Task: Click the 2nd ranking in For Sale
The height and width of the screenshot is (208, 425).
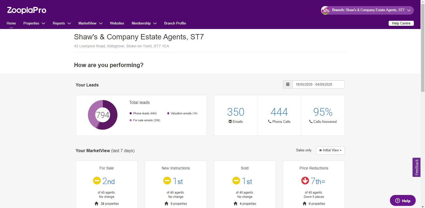Action: [x=109, y=181]
